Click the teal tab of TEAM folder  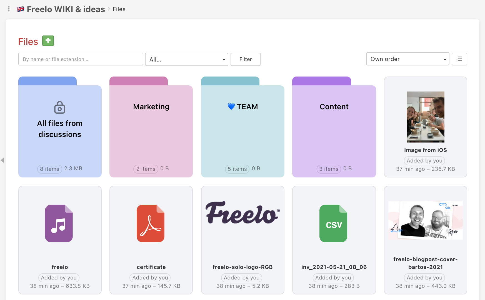click(x=230, y=81)
